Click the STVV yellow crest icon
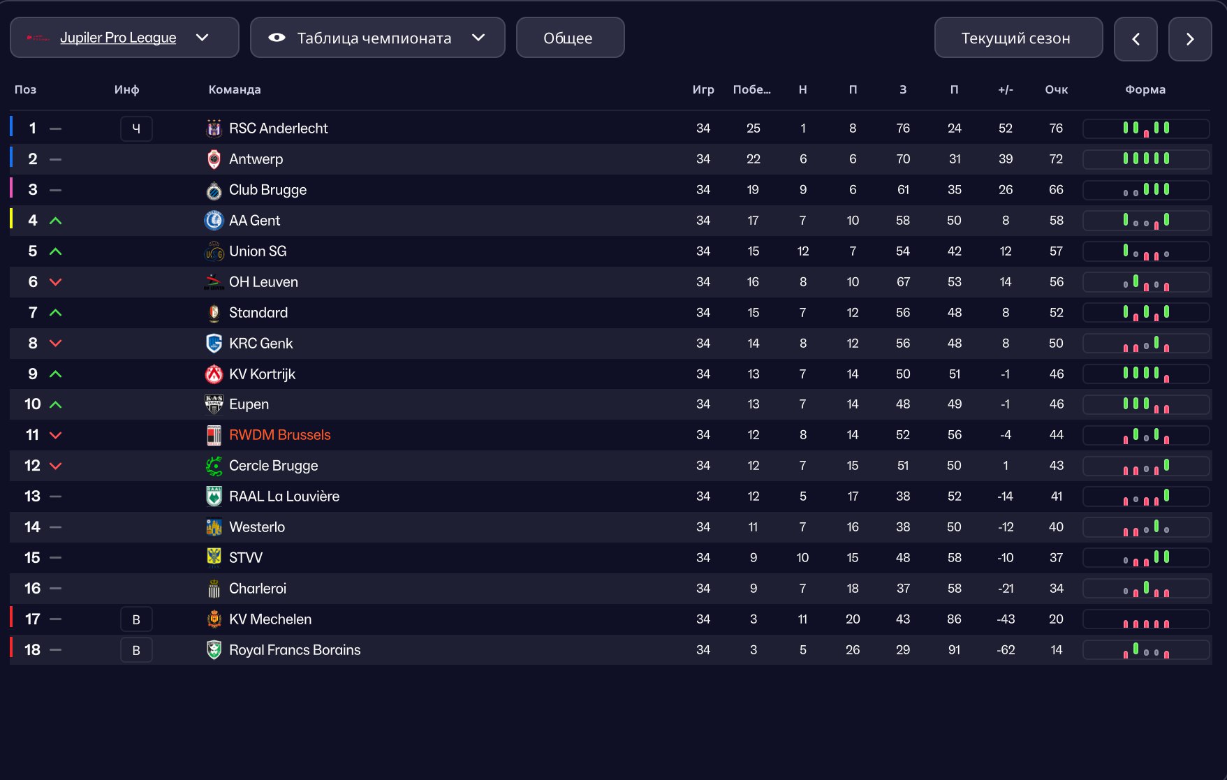This screenshot has width=1227, height=780. [214, 558]
